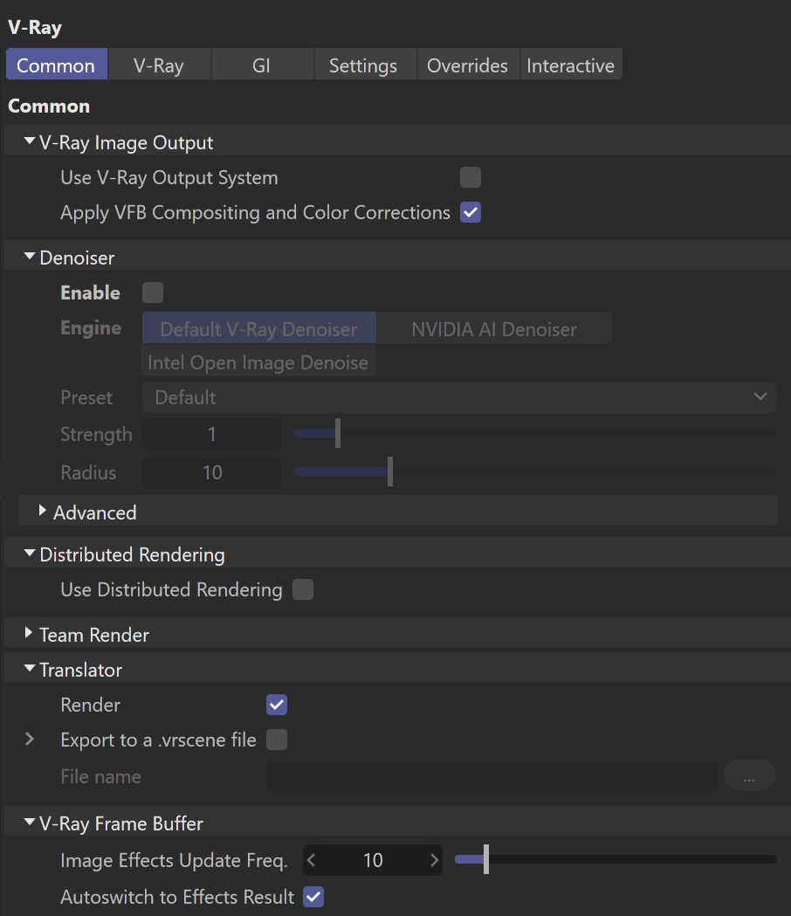Switch to the Common tab
The height and width of the screenshot is (916, 791).
click(56, 65)
